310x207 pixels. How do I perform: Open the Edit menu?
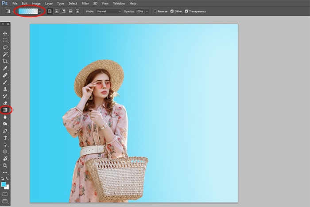[x=24, y=4]
